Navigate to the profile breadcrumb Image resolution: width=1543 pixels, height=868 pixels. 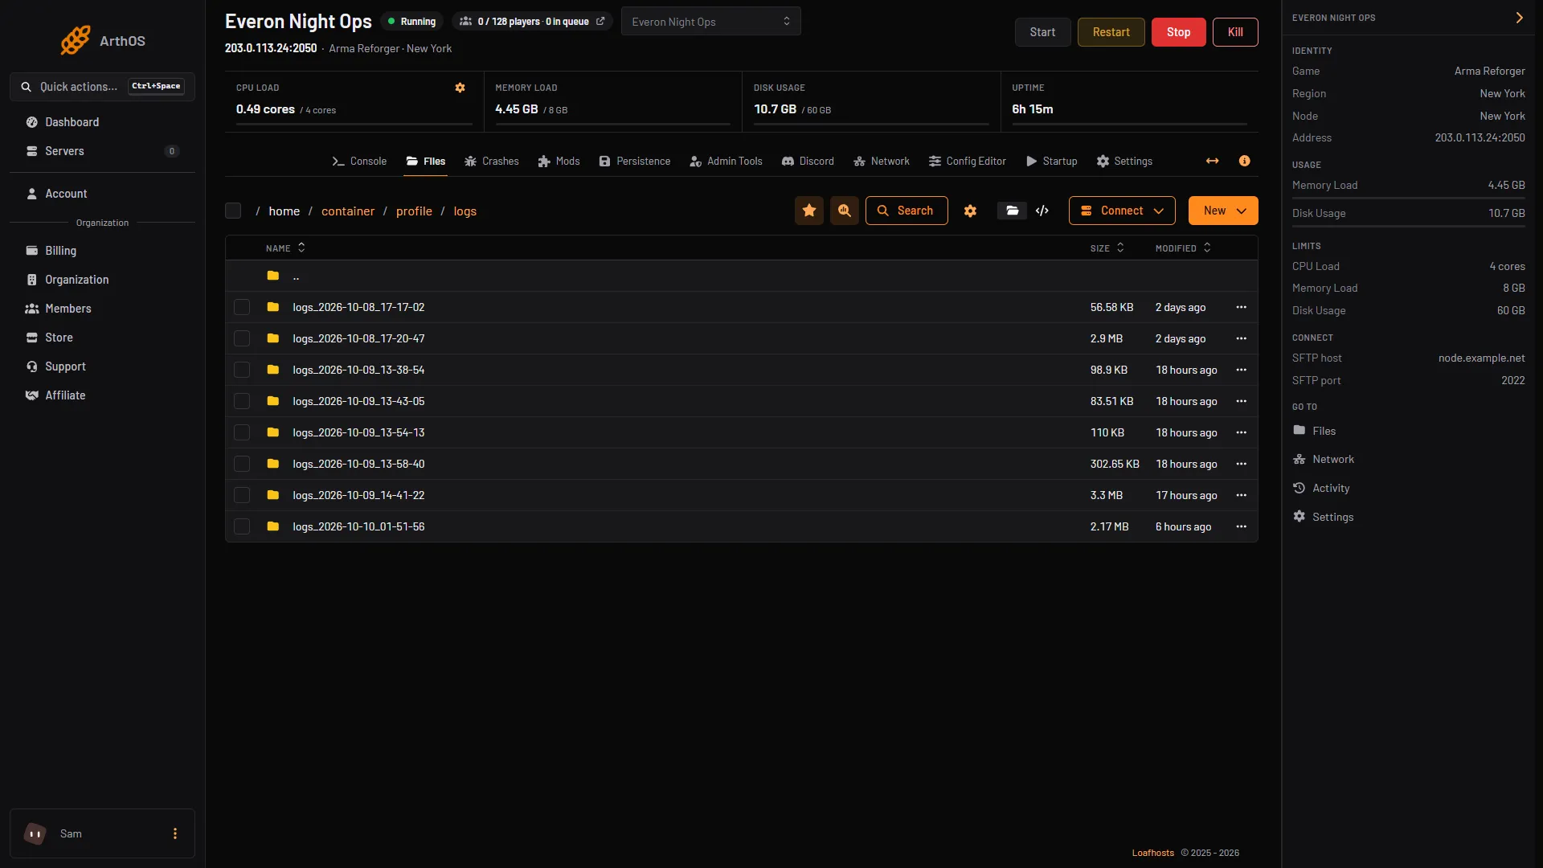pos(414,211)
